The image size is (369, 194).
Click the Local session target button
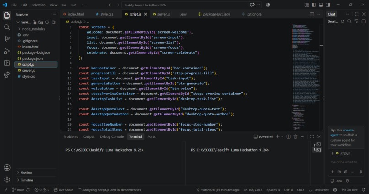336,181
